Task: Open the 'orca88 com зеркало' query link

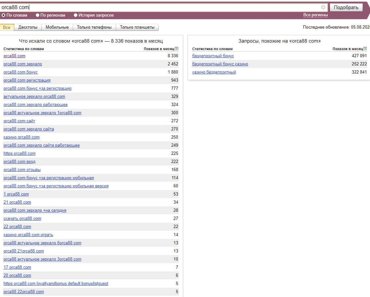Action: pos(22,64)
